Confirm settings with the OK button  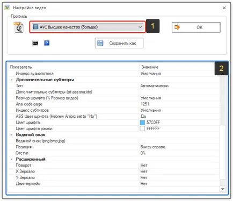(x=196, y=27)
